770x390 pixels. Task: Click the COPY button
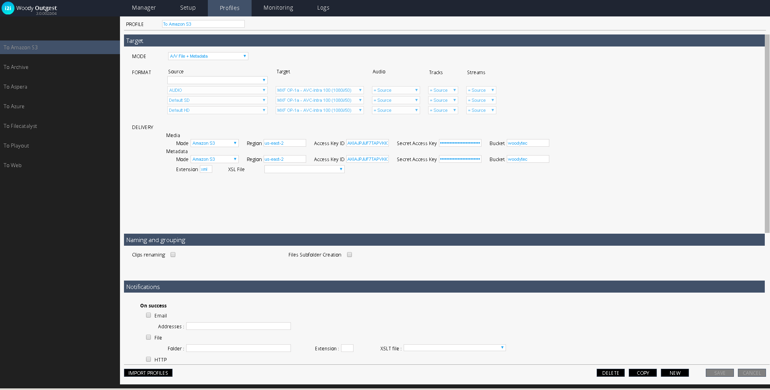tap(642, 373)
